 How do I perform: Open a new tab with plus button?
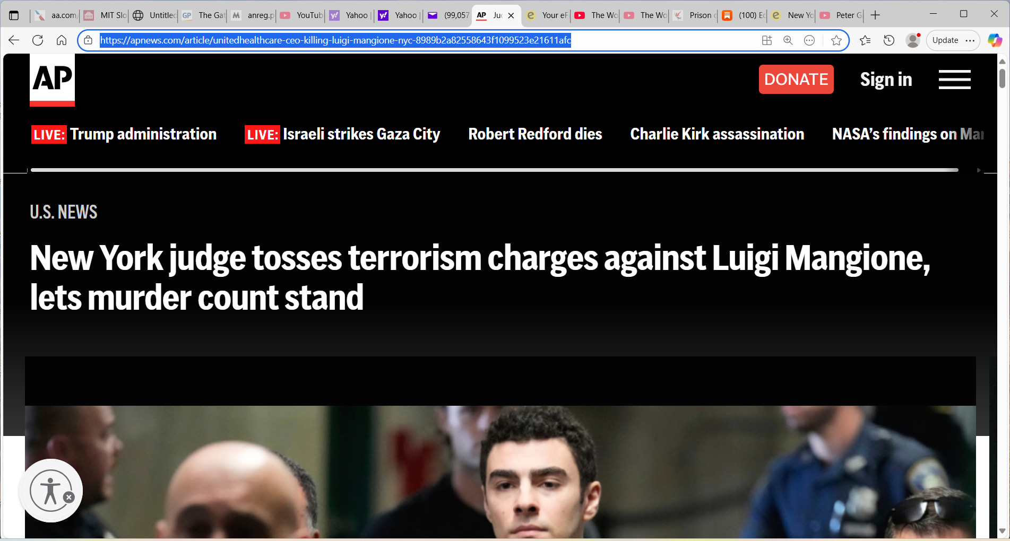click(x=876, y=15)
